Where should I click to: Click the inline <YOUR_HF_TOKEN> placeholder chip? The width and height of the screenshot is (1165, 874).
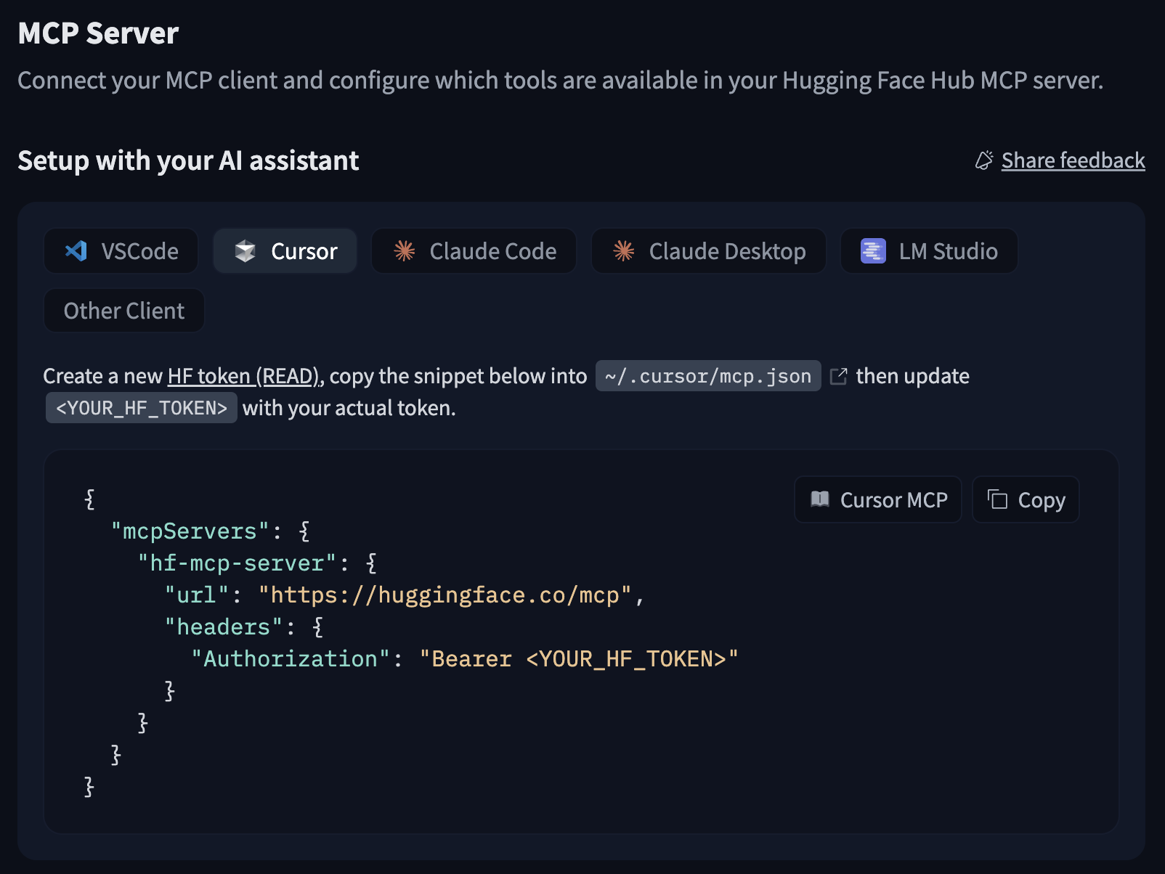click(x=142, y=408)
